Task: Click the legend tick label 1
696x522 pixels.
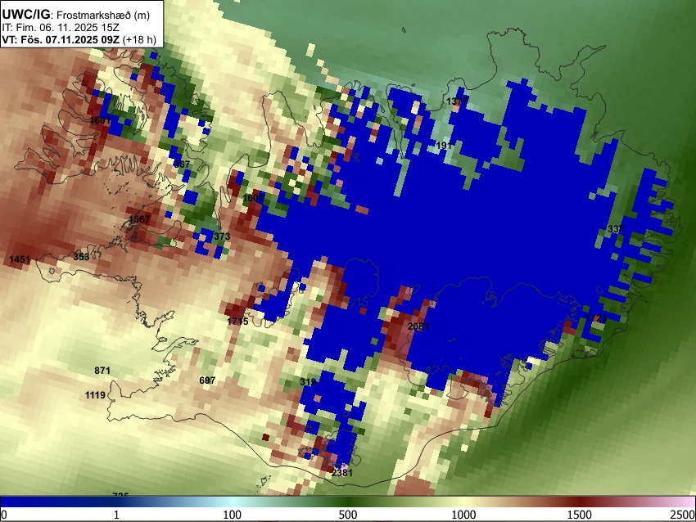Action: [x=116, y=515]
